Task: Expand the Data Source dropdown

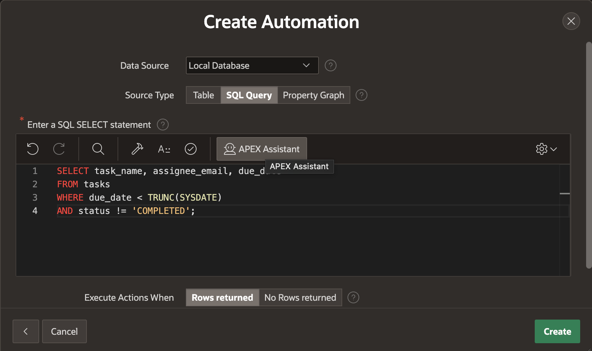Action: pos(252,65)
